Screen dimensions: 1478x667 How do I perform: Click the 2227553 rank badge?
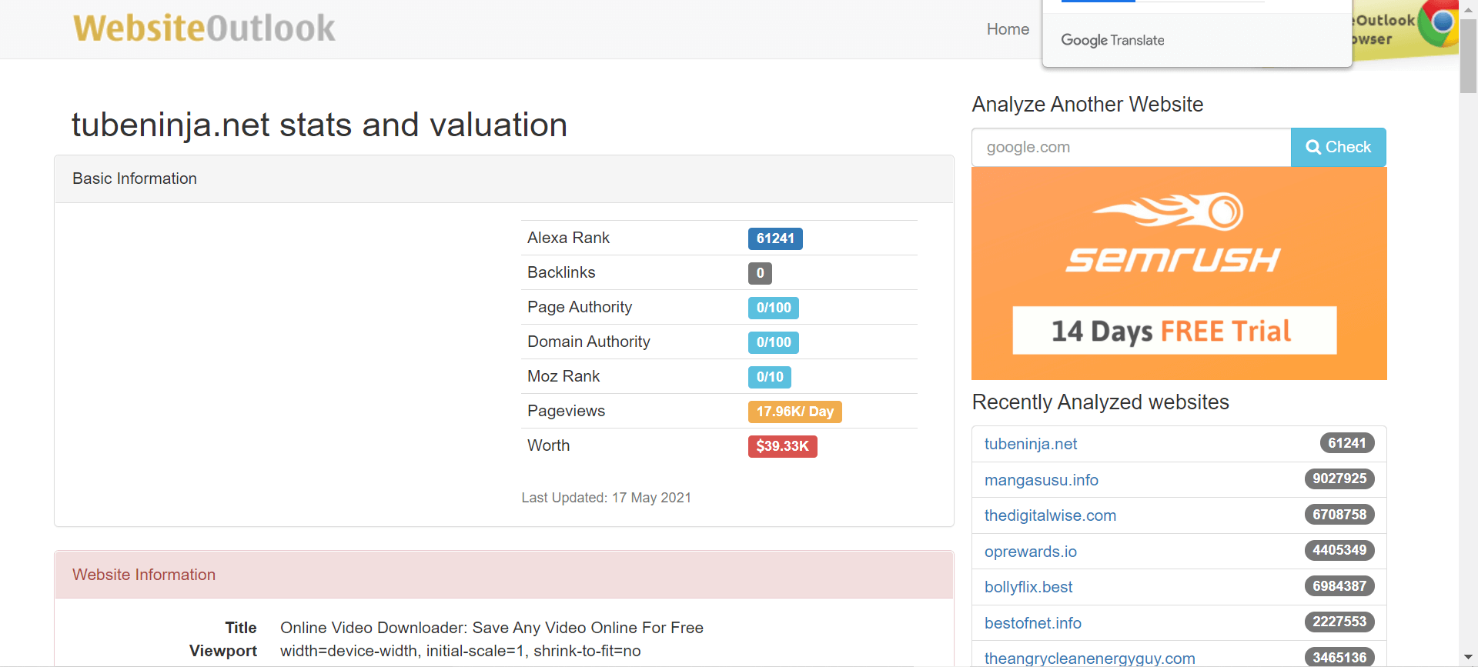[1339, 622]
